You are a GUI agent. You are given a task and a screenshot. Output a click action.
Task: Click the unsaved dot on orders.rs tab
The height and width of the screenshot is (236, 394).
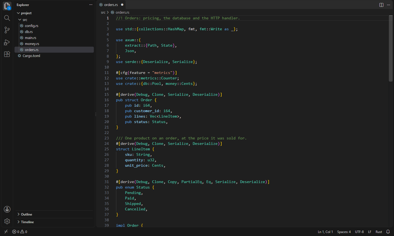(x=122, y=5)
